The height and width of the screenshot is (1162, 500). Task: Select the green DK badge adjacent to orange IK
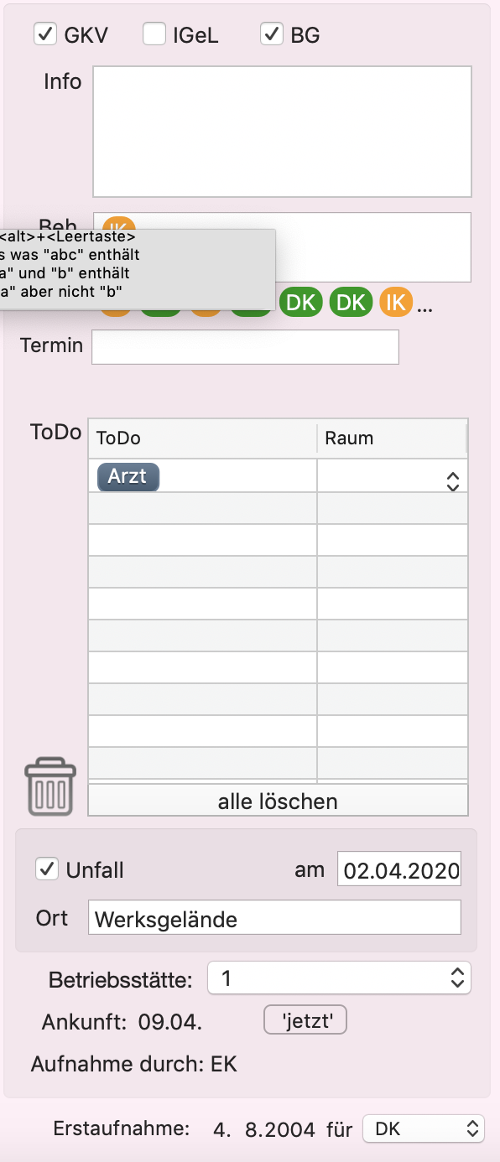pos(351,303)
